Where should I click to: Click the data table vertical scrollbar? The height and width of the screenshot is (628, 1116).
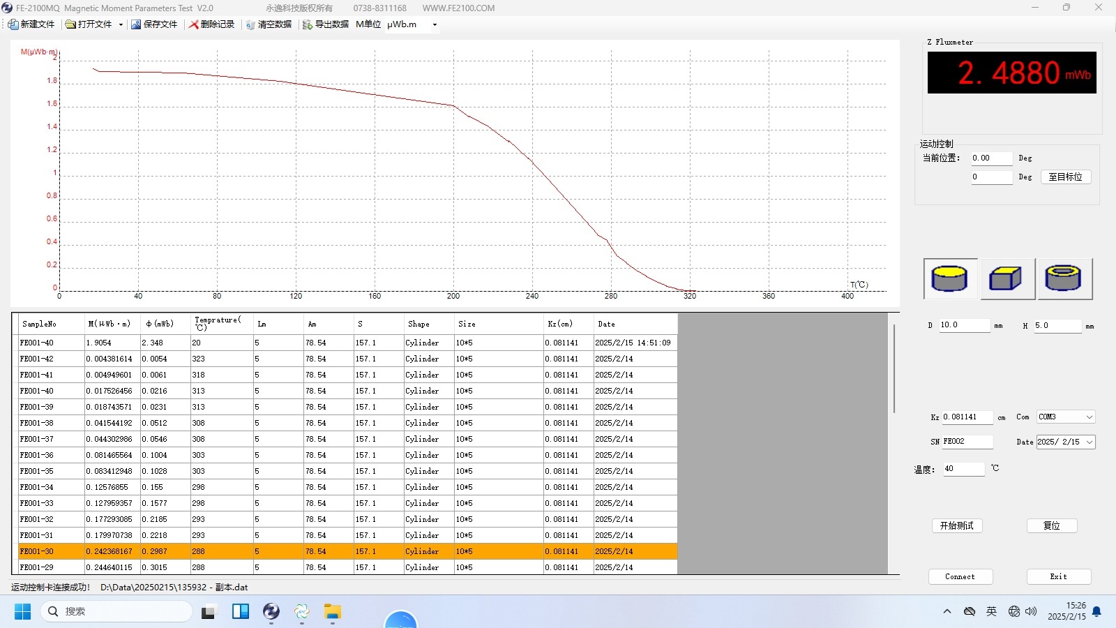click(x=893, y=368)
